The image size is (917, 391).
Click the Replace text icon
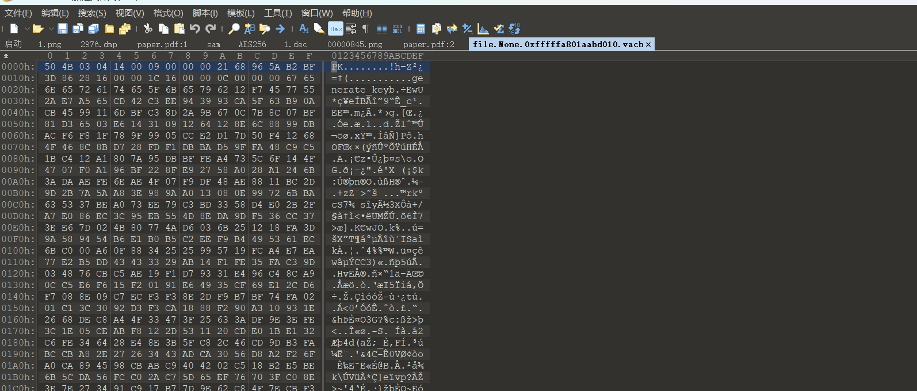tap(250, 29)
